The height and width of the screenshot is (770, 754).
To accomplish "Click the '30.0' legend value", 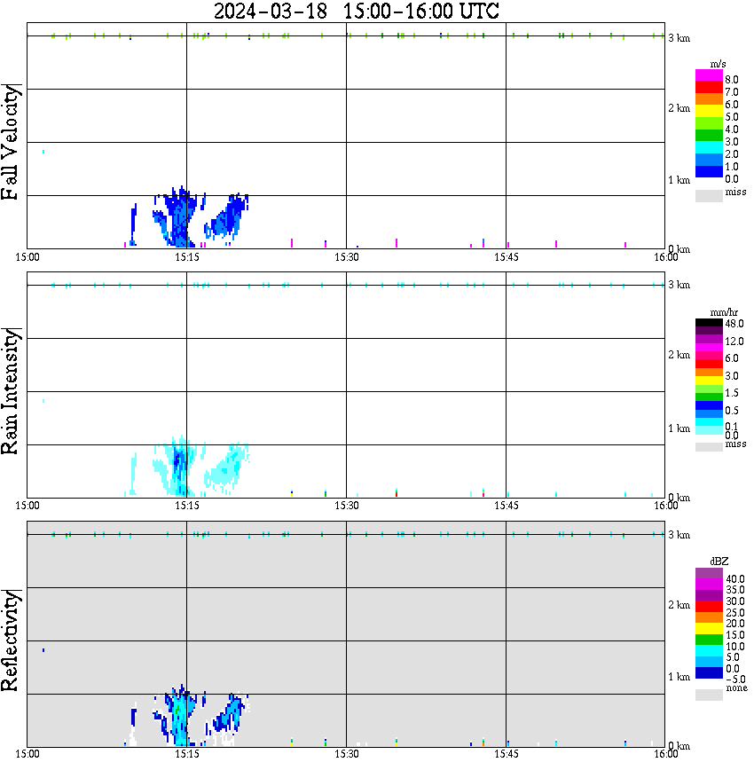I will point(735,601).
